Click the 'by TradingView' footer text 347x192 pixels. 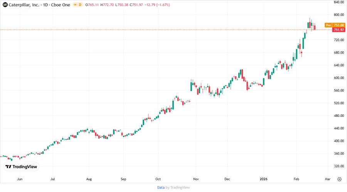tap(178, 187)
